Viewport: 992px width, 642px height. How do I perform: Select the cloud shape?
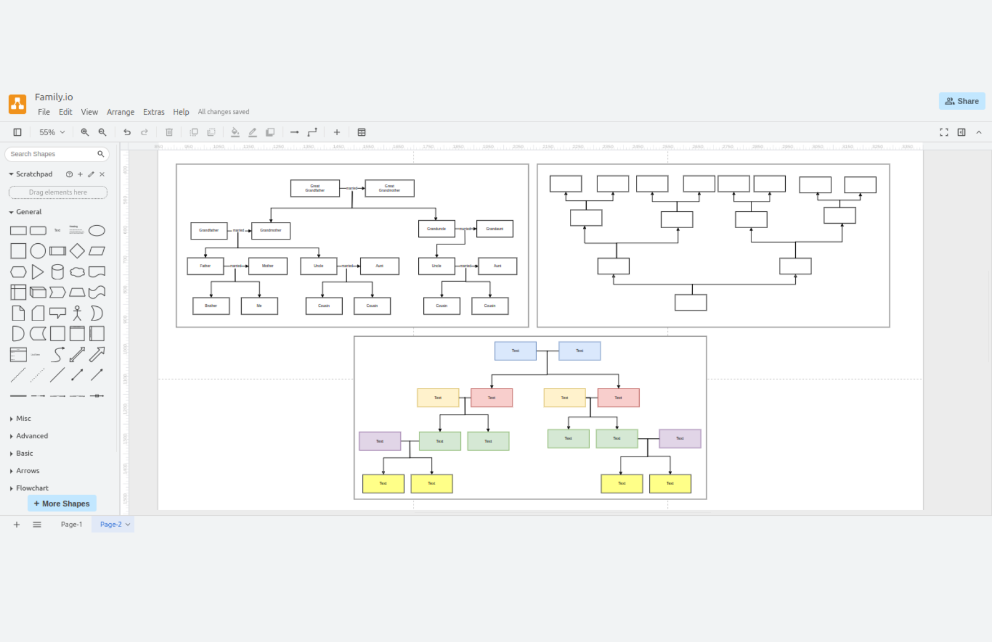tap(77, 272)
